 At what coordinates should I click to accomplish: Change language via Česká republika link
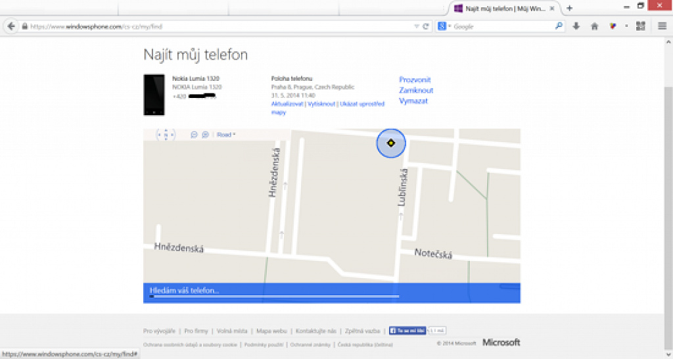coord(365,345)
